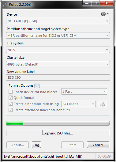Open the ISO Image boot type dropdown
The image size is (116, 162).
click(x=78, y=104)
